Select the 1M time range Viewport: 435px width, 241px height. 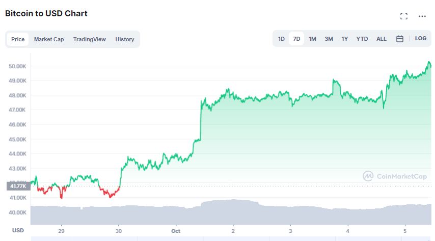click(x=312, y=39)
